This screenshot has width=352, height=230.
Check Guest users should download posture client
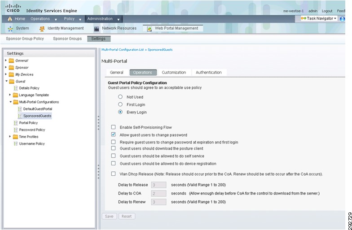tap(113, 148)
